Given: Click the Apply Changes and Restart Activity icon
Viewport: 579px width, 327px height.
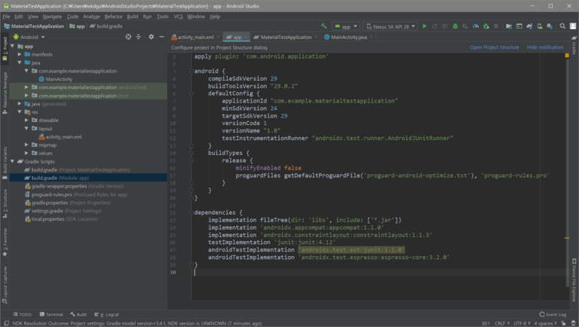Looking at the screenshot, I should click(434, 26).
